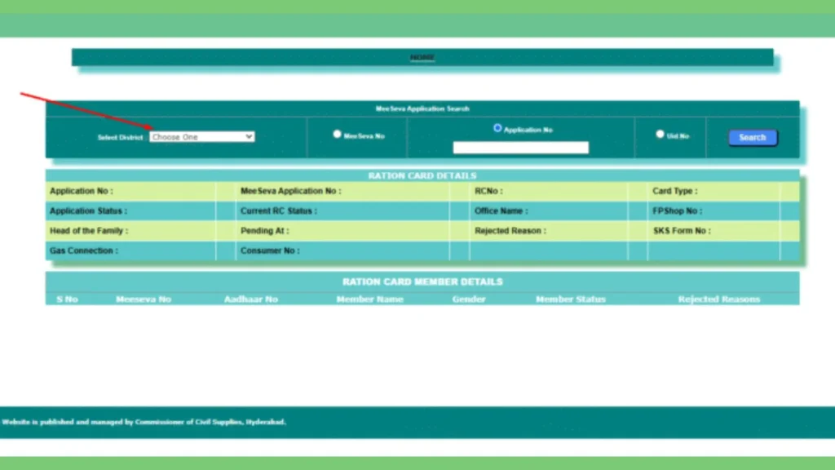Click the RCNo label
The image size is (835, 470).
[488, 191]
